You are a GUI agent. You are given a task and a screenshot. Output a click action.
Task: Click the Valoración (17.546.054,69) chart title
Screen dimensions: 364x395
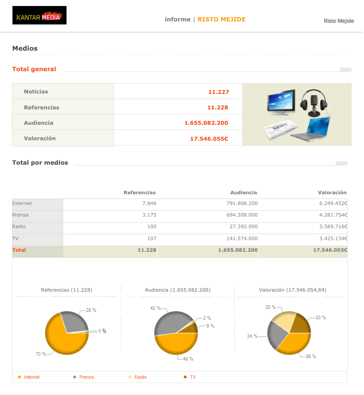tap(293, 290)
